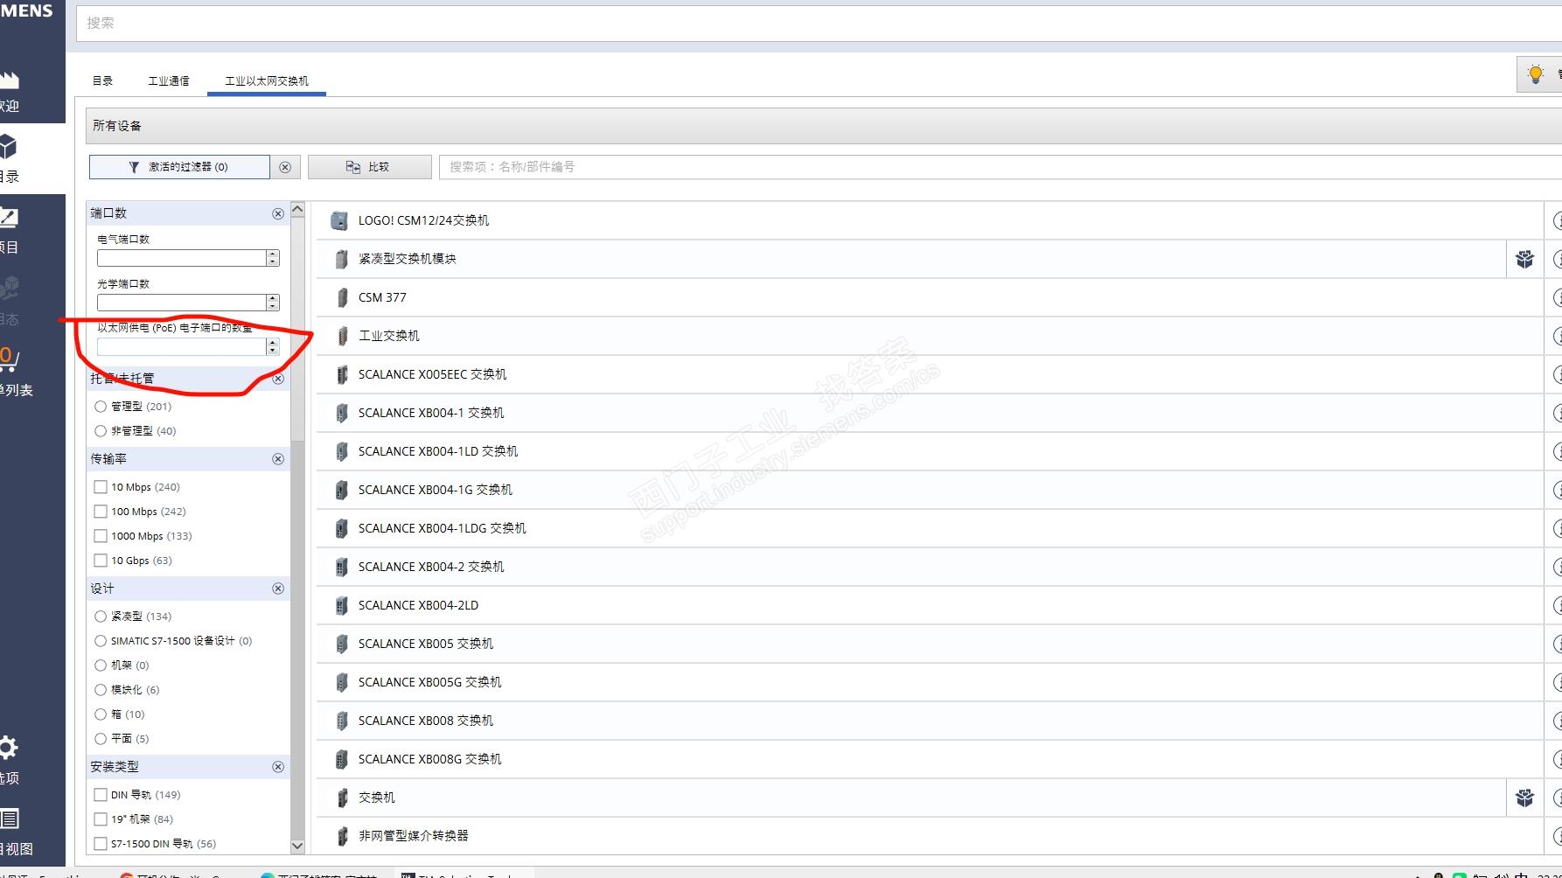The height and width of the screenshot is (878, 1562).
Task: Open the SCALANCE XB004-1LD 交换机 entry
Action: click(929, 451)
